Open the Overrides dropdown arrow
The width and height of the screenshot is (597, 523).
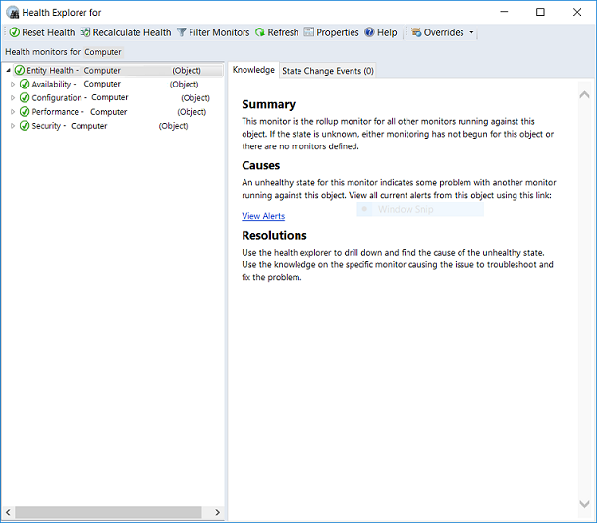click(x=471, y=32)
